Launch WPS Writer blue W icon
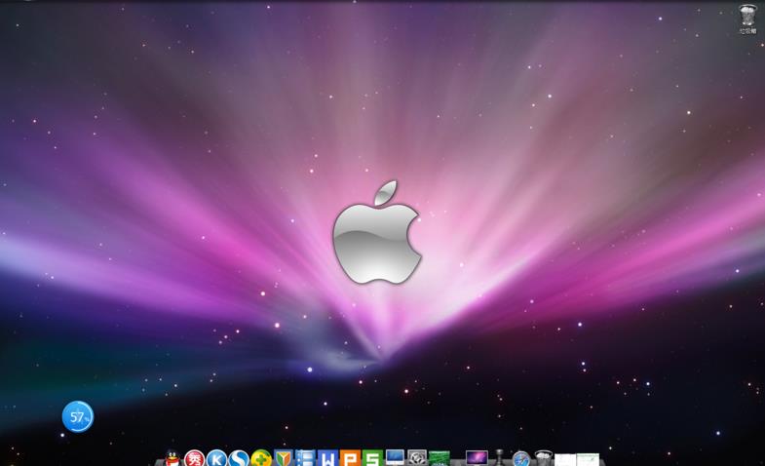 tap(327, 458)
